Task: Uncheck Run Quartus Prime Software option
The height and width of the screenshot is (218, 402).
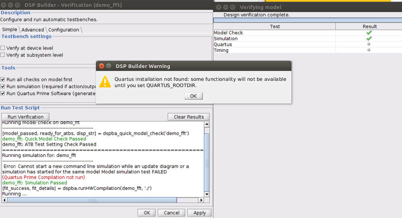Action: (x=2, y=93)
